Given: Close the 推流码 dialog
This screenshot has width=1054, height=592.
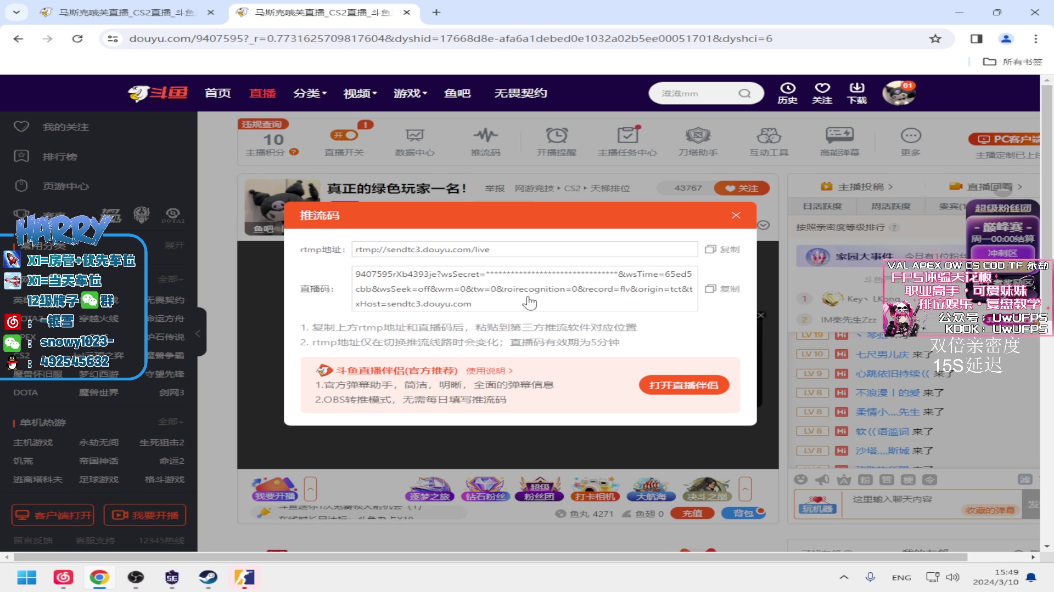Looking at the screenshot, I should pos(736,215).
